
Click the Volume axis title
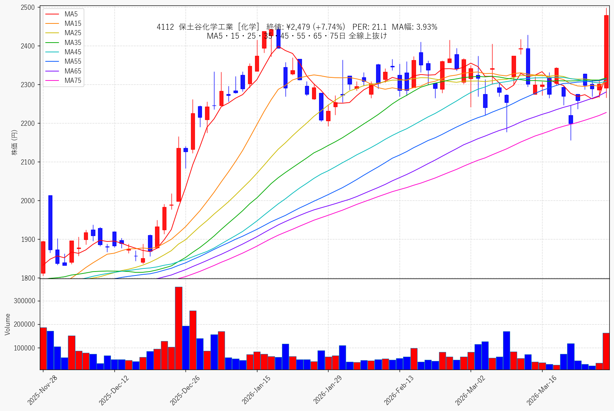point(8,324)
